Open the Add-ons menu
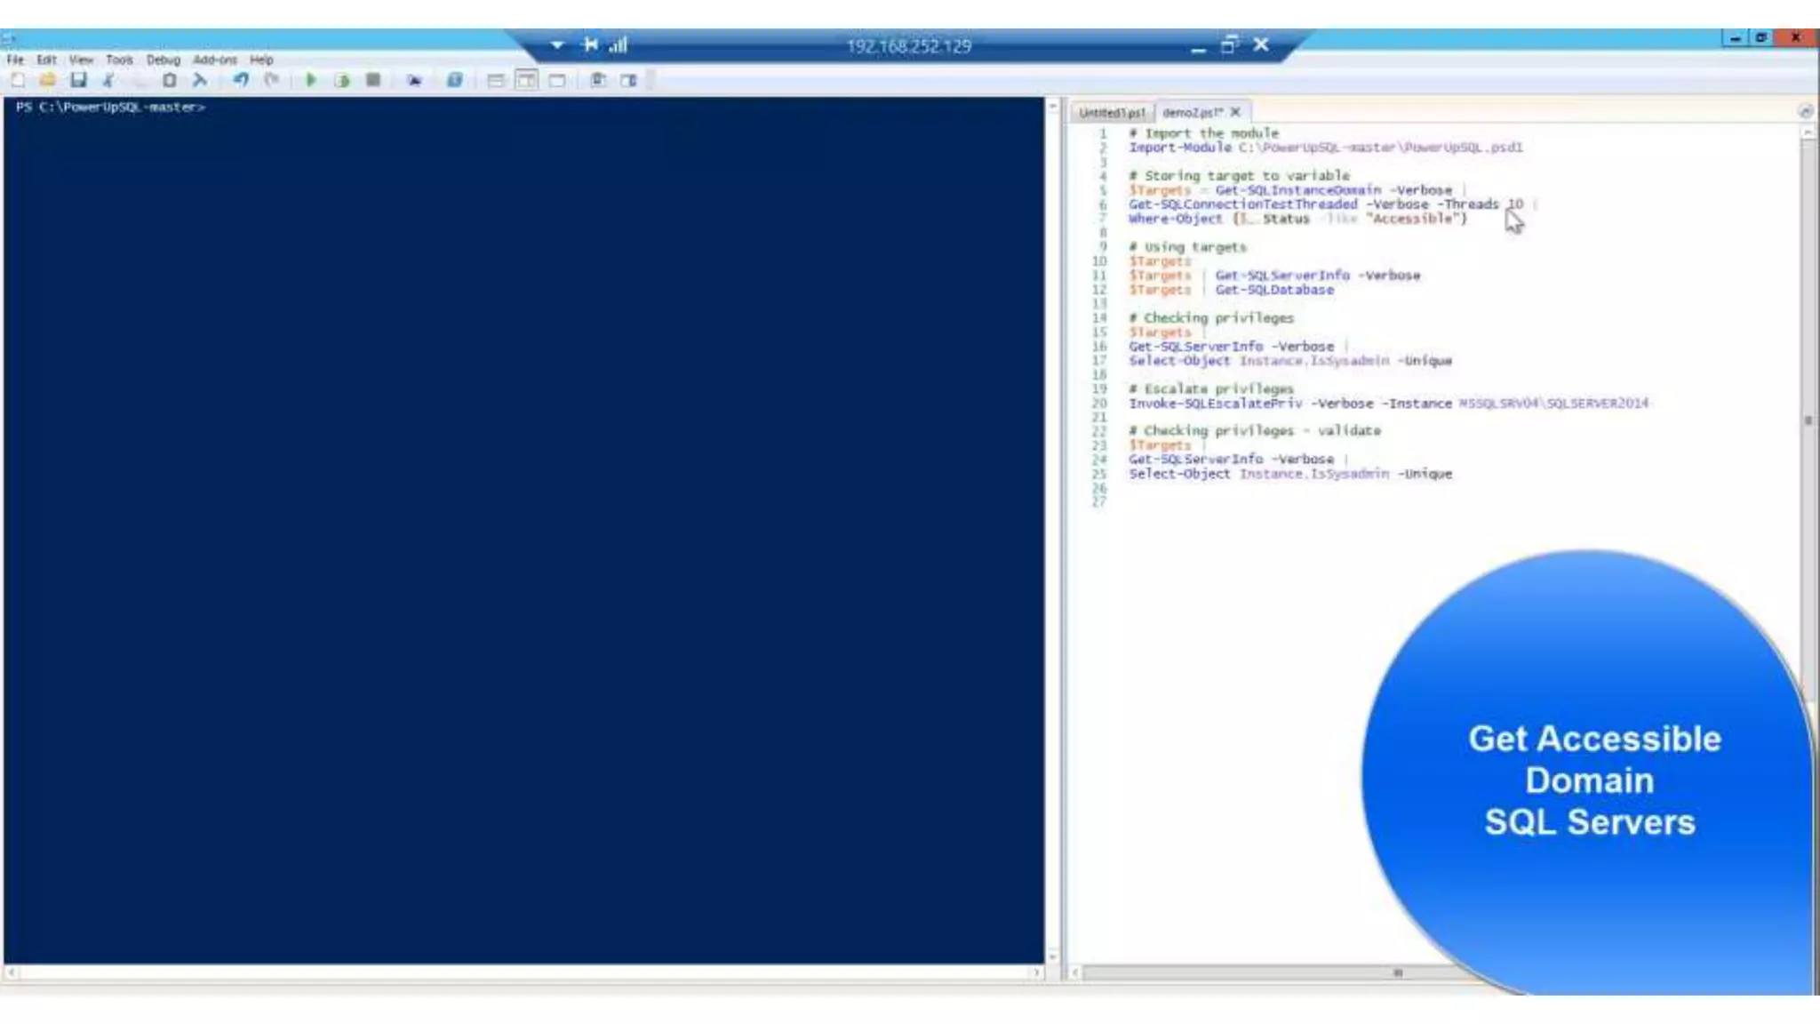This screenshot has width=1820, height=1024. [x=214, y=60]
